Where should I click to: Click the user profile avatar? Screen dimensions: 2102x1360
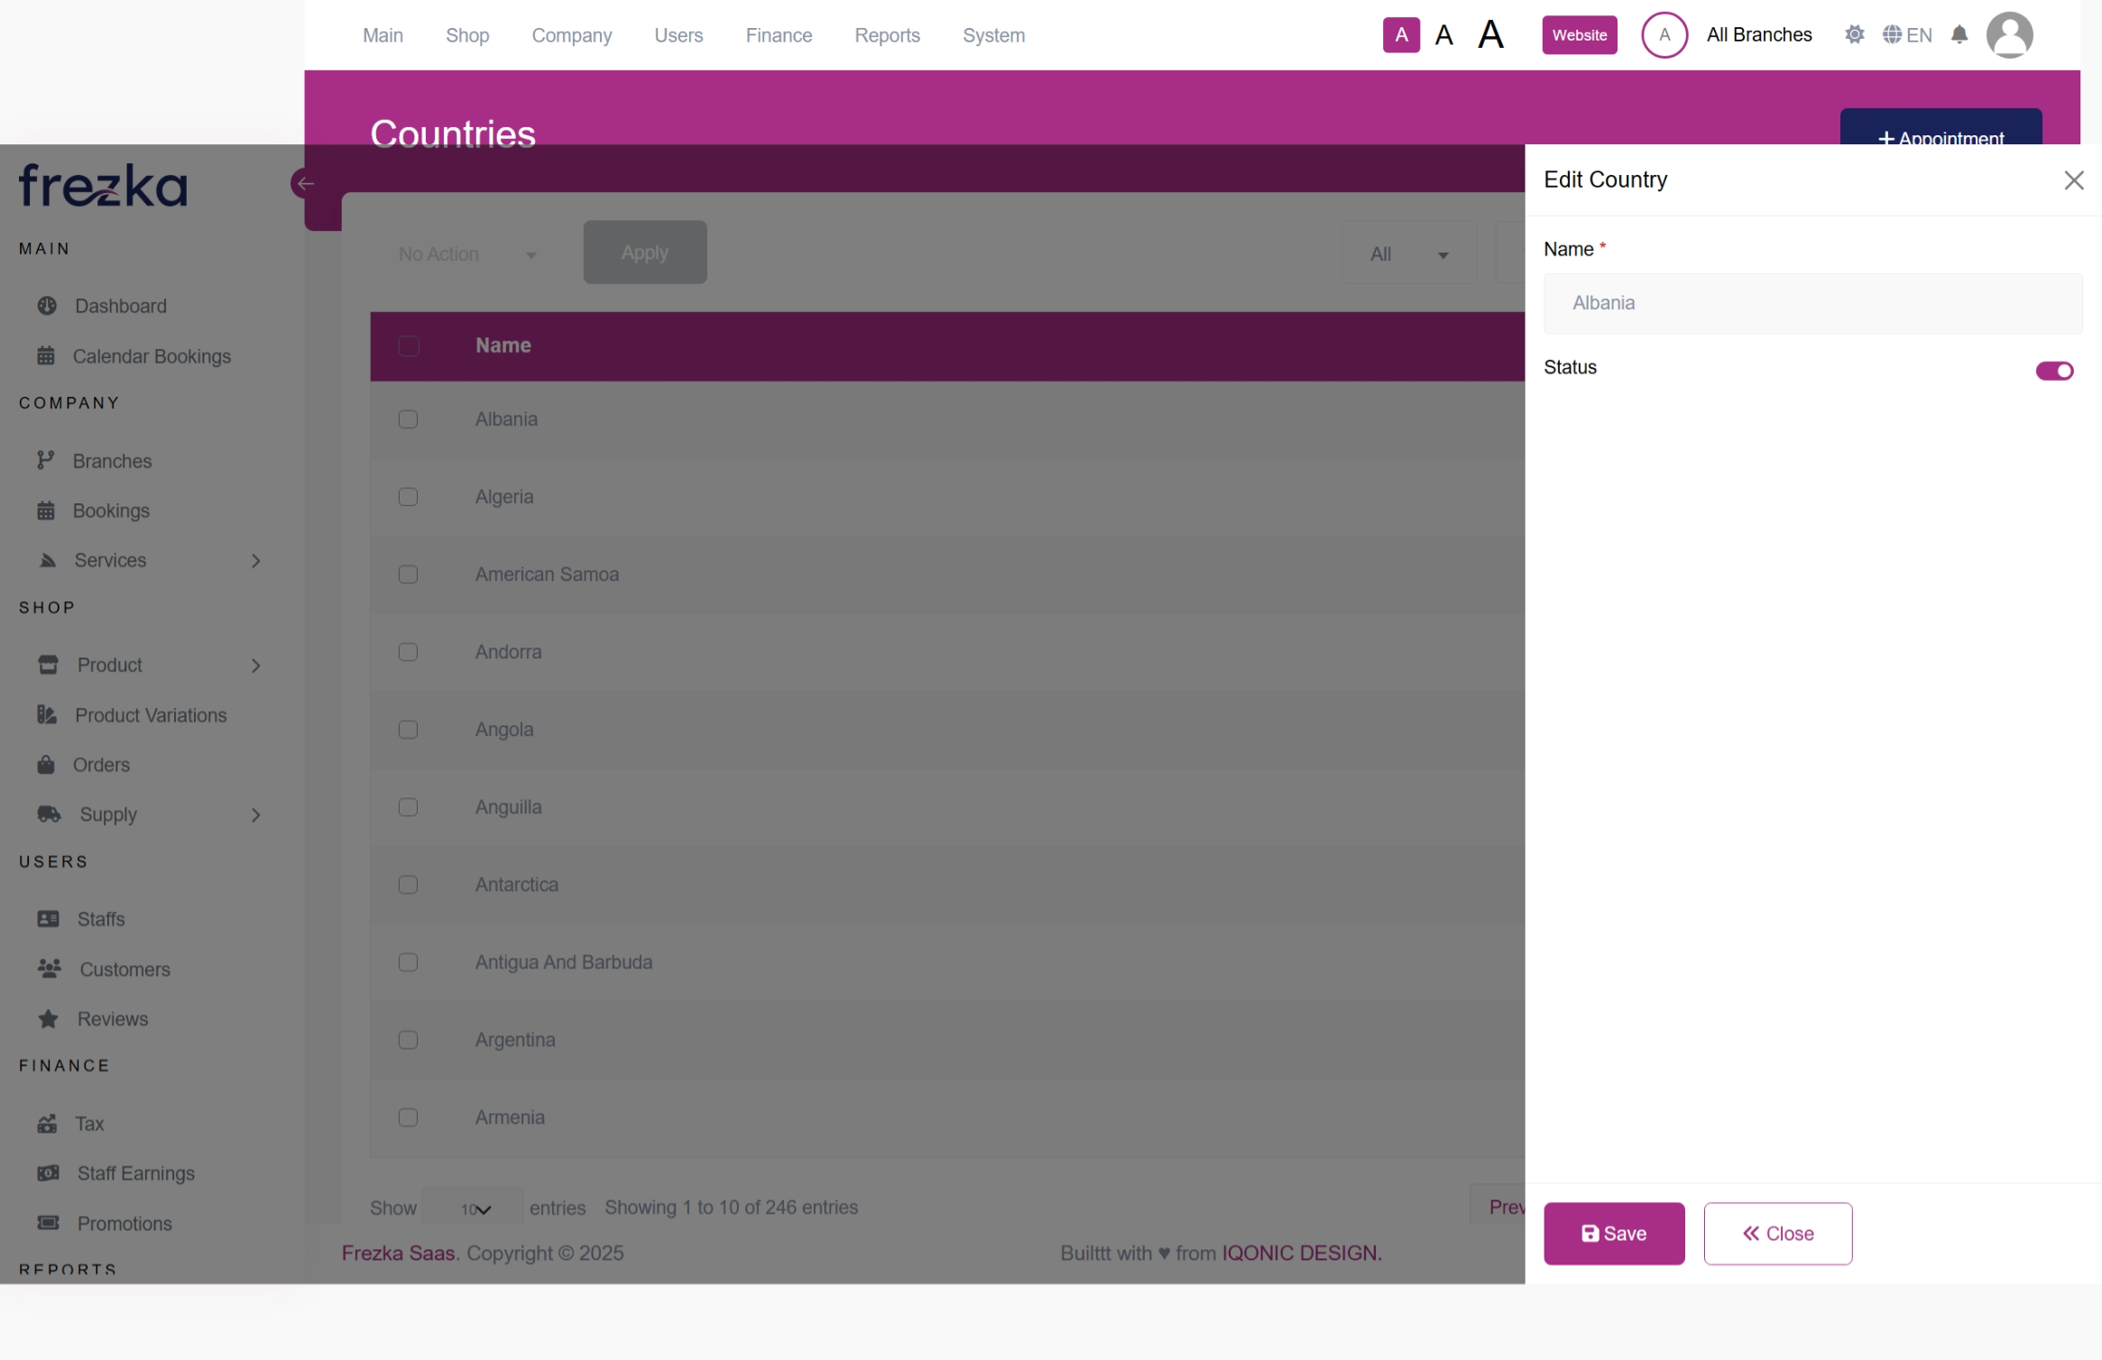pyautogui.click(x=2009, y=35)
